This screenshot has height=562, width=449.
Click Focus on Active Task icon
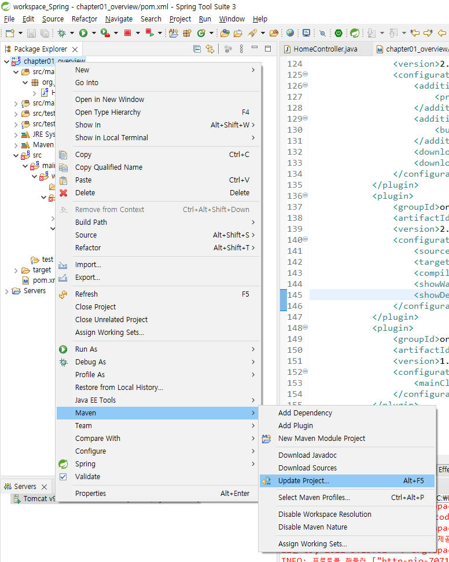(x=228, y=49)
